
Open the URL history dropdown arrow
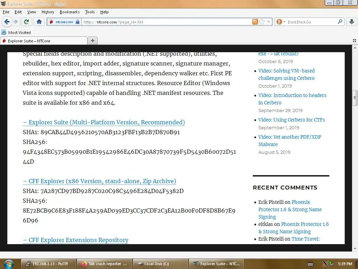click(x=269, y=22)
